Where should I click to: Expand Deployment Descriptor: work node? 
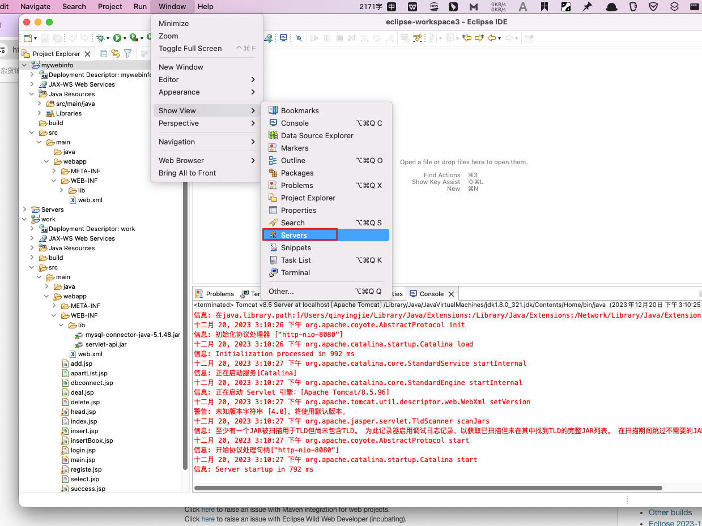point(32,229)
